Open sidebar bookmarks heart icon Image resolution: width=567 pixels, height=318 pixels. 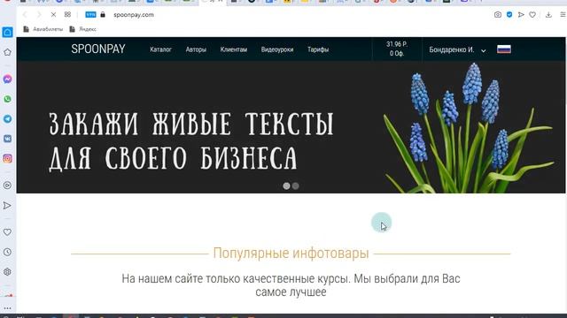(x=7, y=232)
